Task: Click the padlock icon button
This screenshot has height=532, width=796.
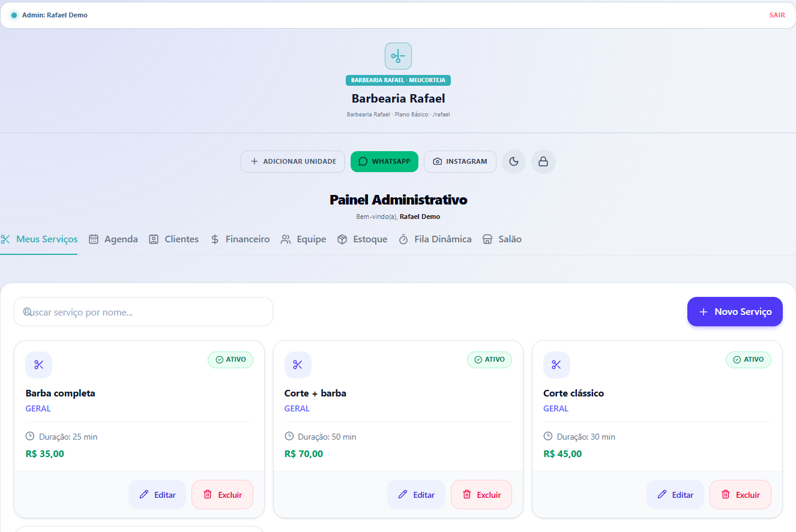Action: [543, 161]
